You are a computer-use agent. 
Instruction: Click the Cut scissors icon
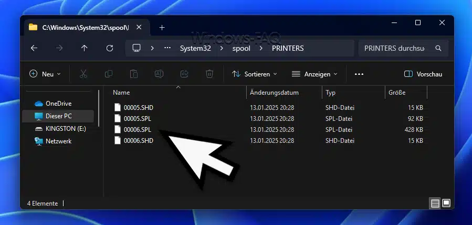(x=83, y=74)
